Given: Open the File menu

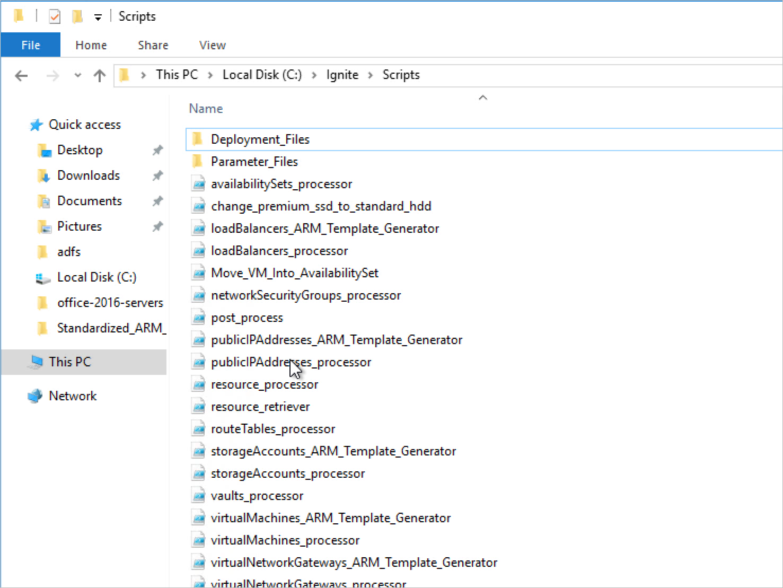Looking at the screenshot, I should pyautogui.click(x=30, y=45).
